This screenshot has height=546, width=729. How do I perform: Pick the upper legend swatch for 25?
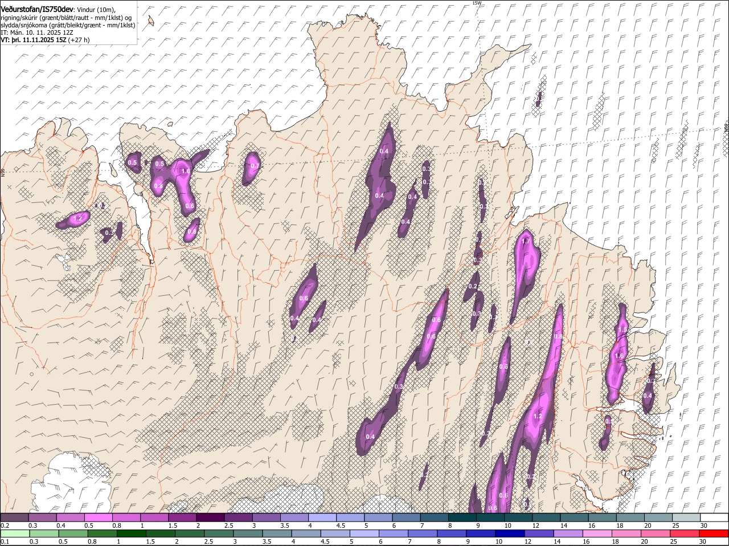click(x=686, y=517)
